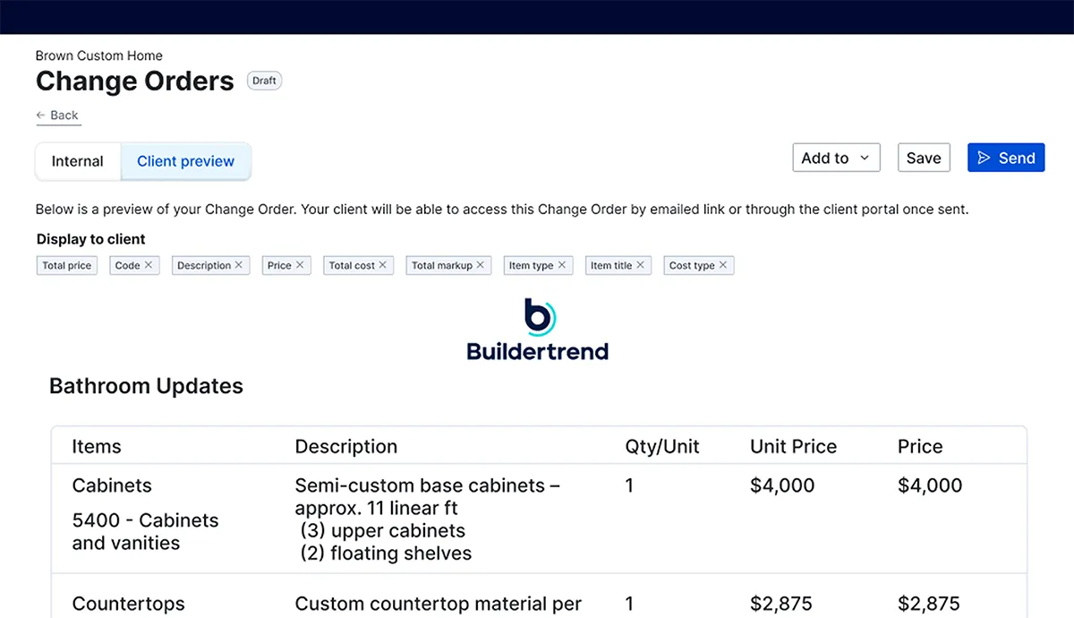1074x618 pixels.
Task: Remove the Total markup tag
Action: pyautogui.click(x=481, y=265)
